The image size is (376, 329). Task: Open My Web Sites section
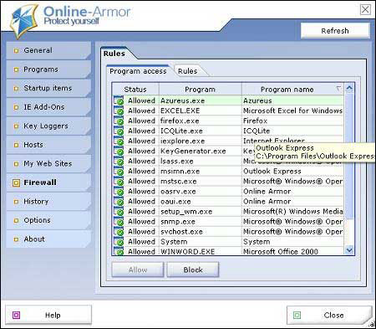(48, 163)
